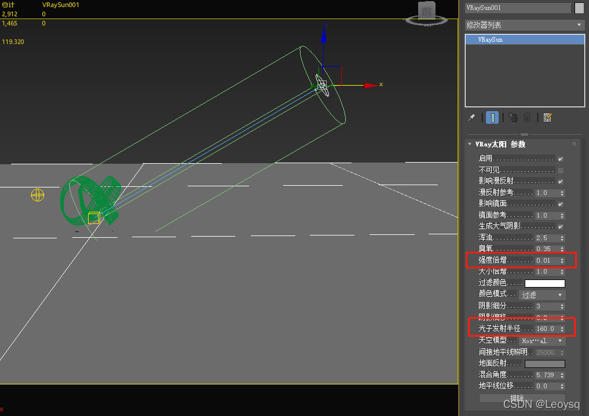The height and width of the screenshot is (416, 589).
Task: Click the red X axis arrow of gizmo
Action: (x=371, y=86)
